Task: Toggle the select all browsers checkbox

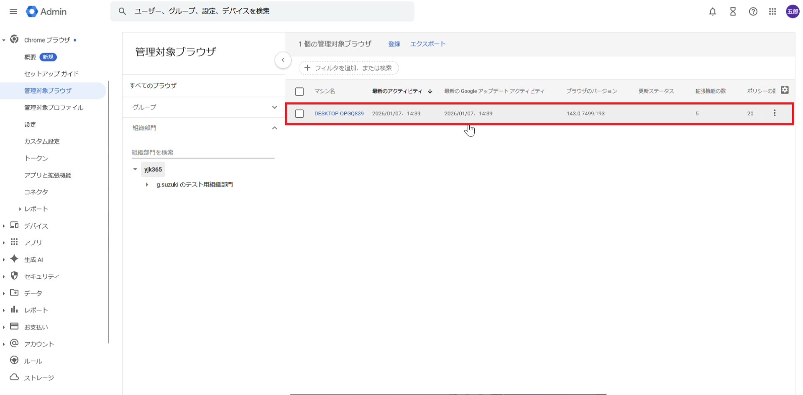Action: click(299, 92)
